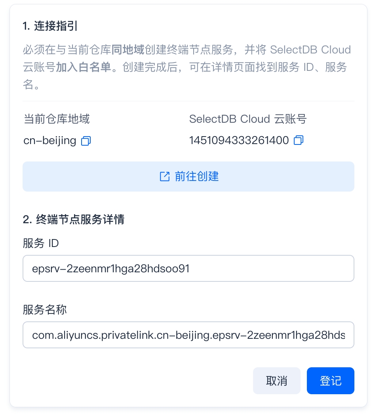
Task: Click the 1. 连接指引 heading
Action: click(50, 26)
